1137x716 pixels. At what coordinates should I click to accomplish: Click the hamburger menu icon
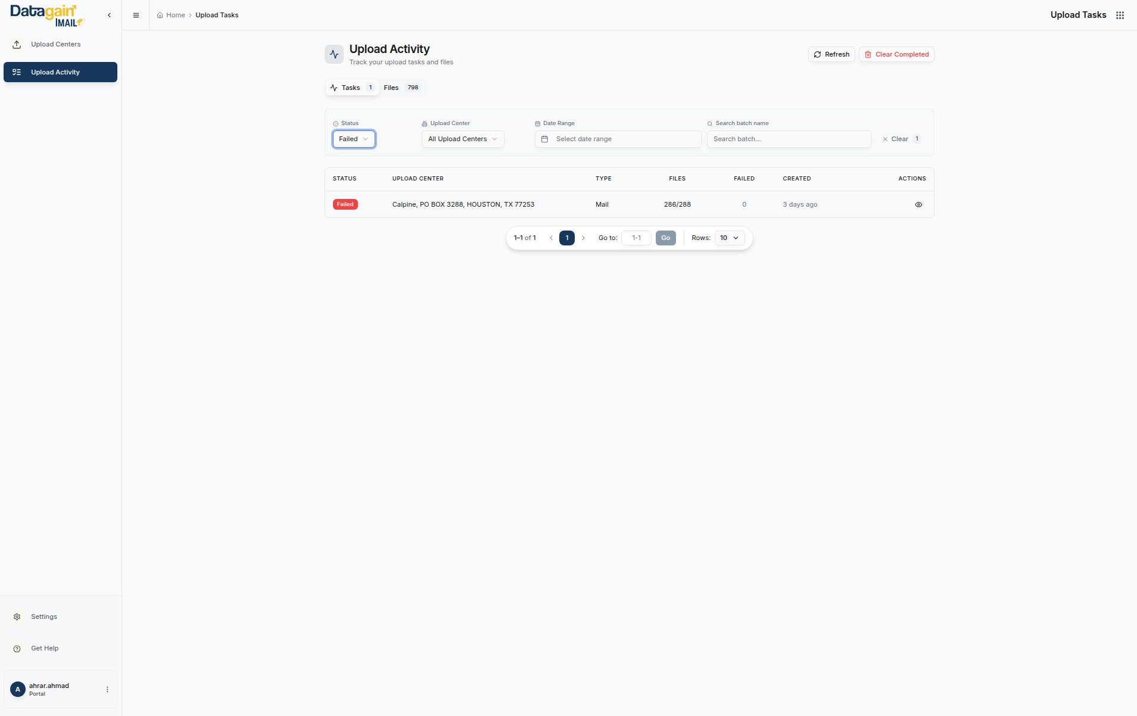coord(136,15)
